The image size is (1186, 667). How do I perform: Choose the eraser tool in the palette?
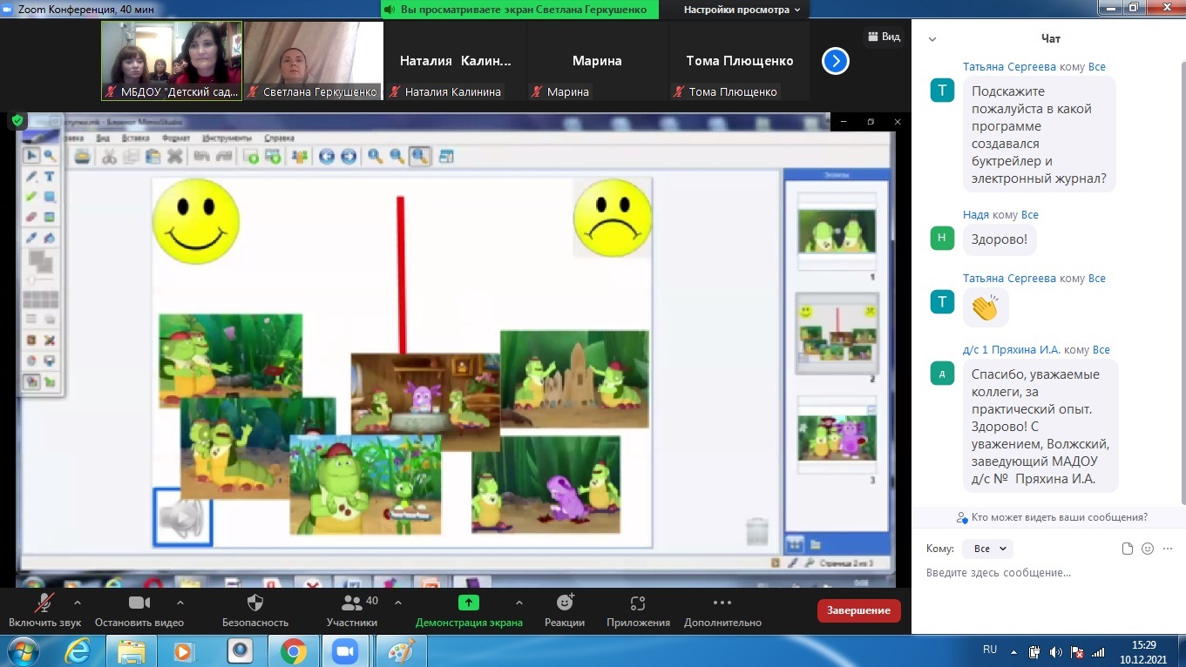point(31,217)
